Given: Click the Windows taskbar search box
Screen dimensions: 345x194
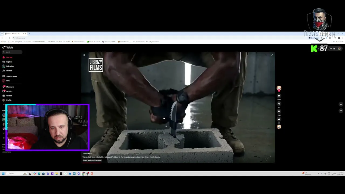Looking at the screenshot, I should pos(17,174).
